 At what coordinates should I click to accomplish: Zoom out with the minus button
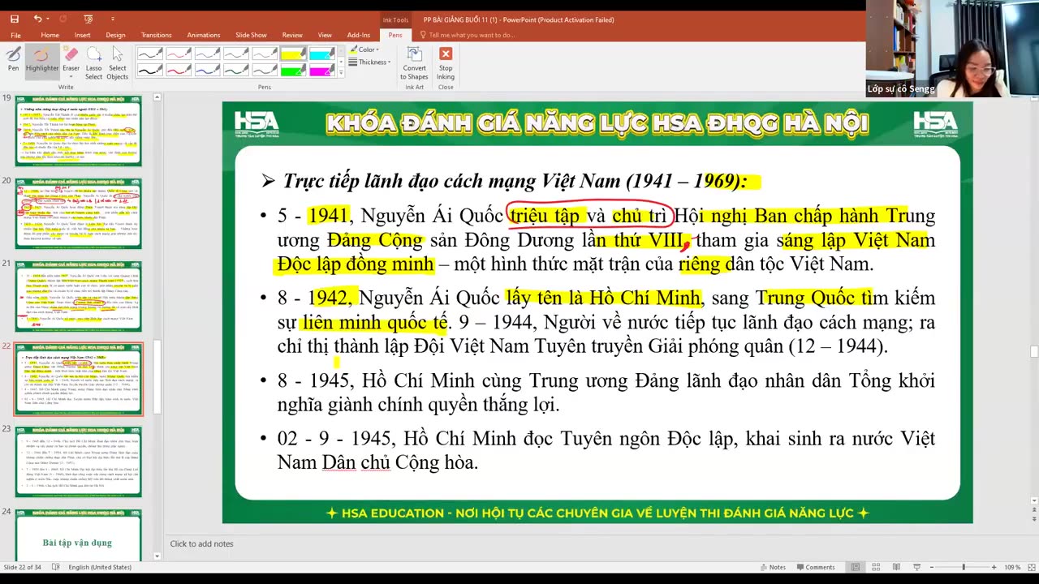tap(931, 567)
